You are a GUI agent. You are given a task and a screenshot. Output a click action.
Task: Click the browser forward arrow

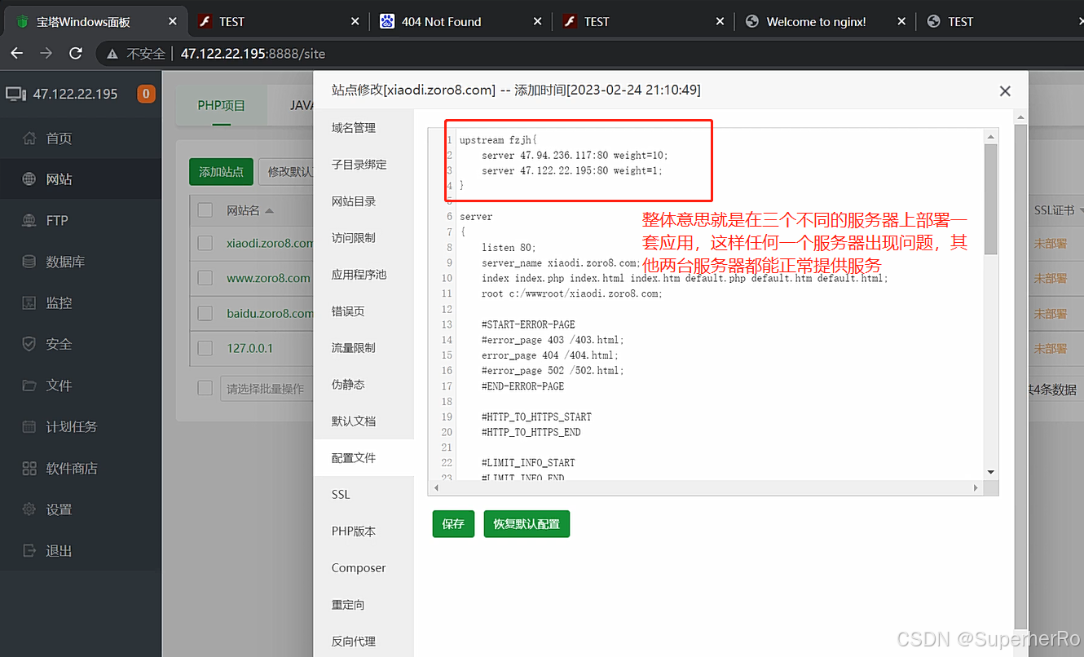(x=46, y=54)
